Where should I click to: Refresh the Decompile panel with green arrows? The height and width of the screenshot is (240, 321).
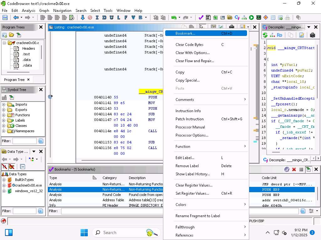click(265, 35)
